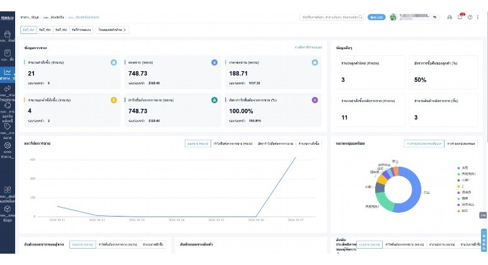Screen dimensions: 488x265
Task: Select the gross profit tab above line chart
Action: (x=233, y=144)
